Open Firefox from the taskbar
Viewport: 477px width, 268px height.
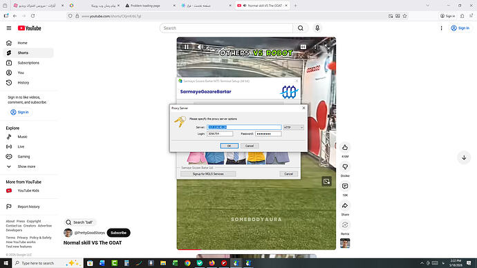(212, 263)
